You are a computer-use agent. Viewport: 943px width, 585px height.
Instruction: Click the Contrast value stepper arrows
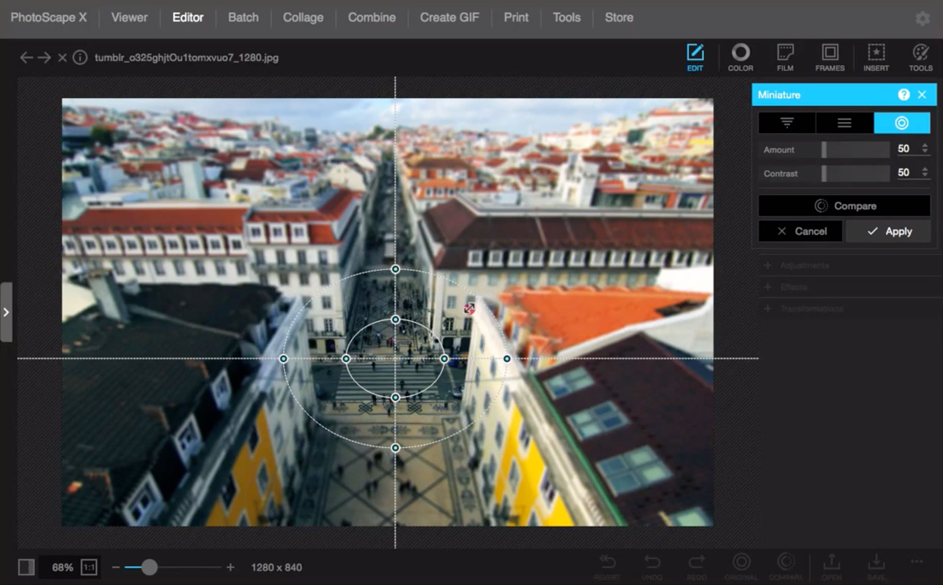[x=925, y=172]
